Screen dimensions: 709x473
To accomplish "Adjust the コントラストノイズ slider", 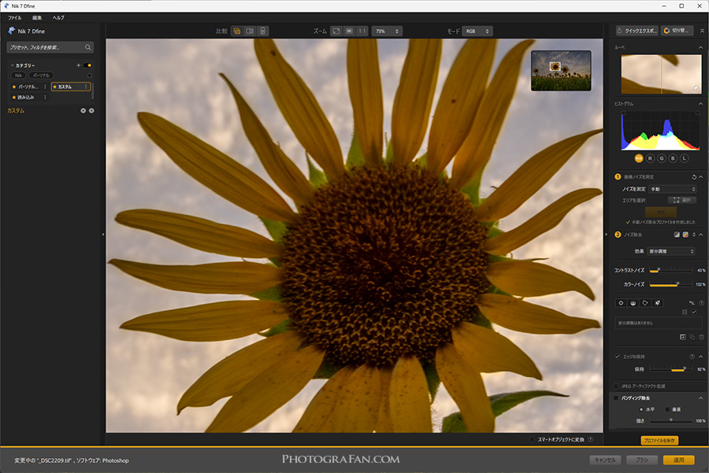I will click(x=670, y=271).
